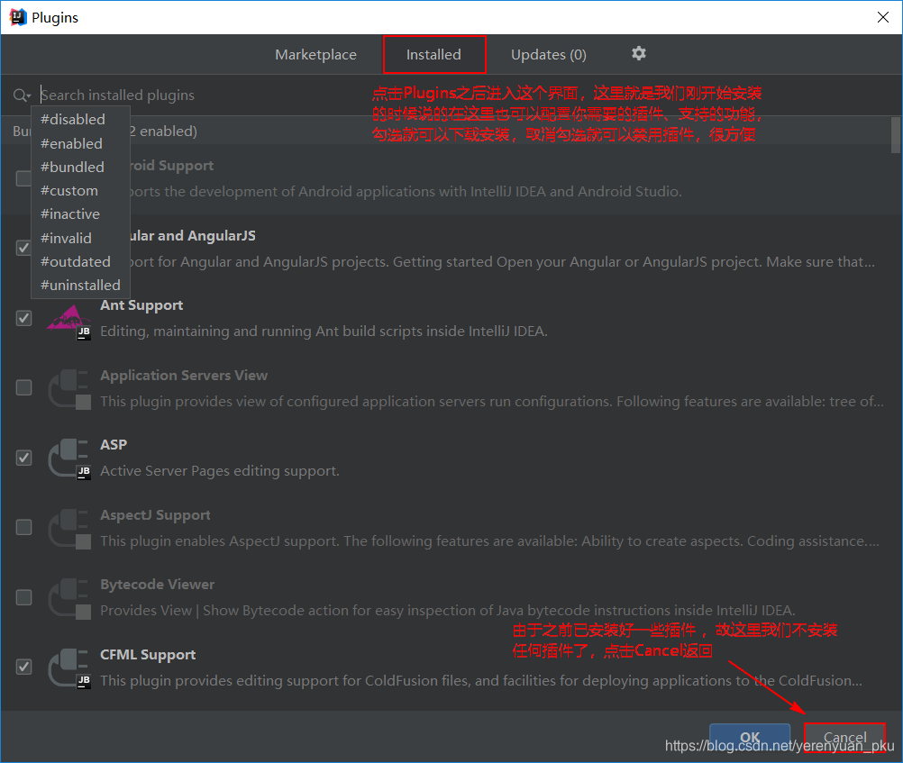Pick the #bundled filter suggestion
This screenshot has height=763, width=903.
point(80,167)
